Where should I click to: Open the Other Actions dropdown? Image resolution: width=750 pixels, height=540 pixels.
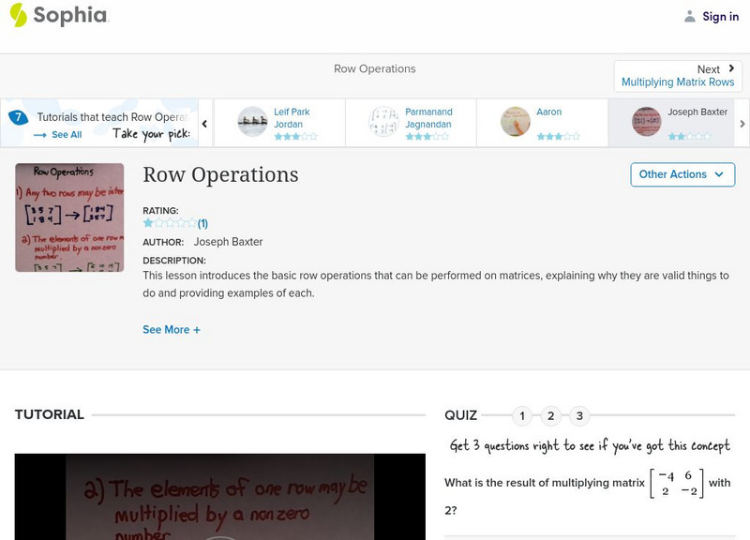681,174
